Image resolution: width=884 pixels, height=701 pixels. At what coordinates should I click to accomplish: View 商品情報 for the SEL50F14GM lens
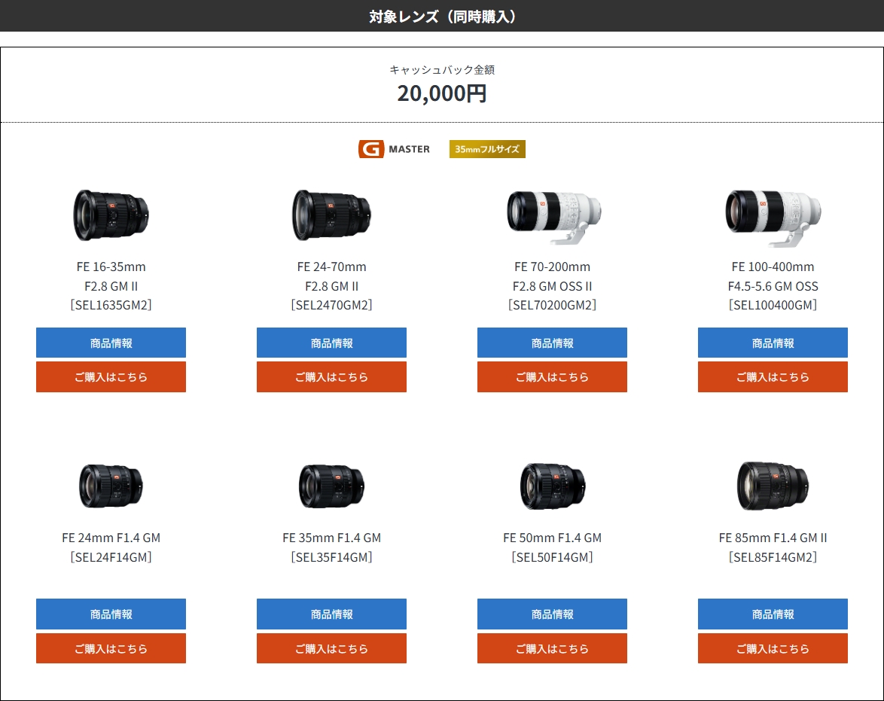552,614
